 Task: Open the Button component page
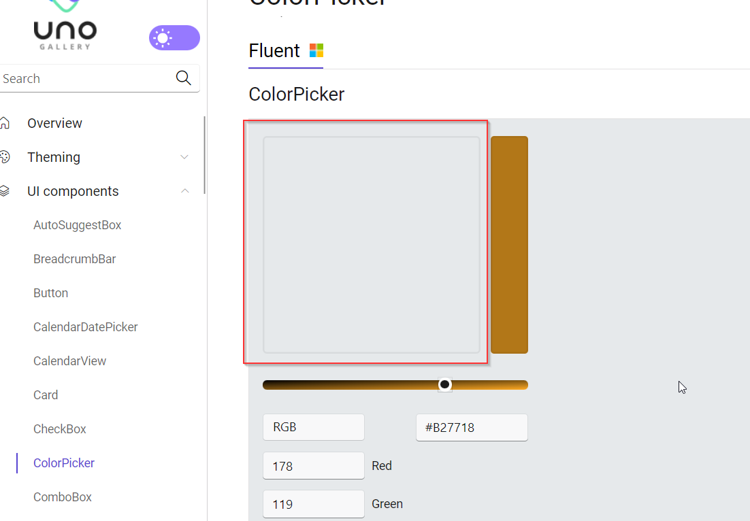click(50, 292)
